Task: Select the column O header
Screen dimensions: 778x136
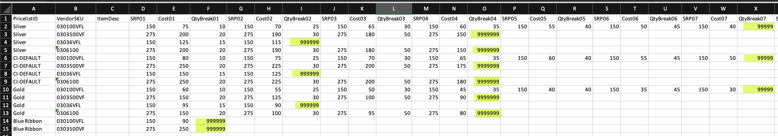Action: (484, 9)
